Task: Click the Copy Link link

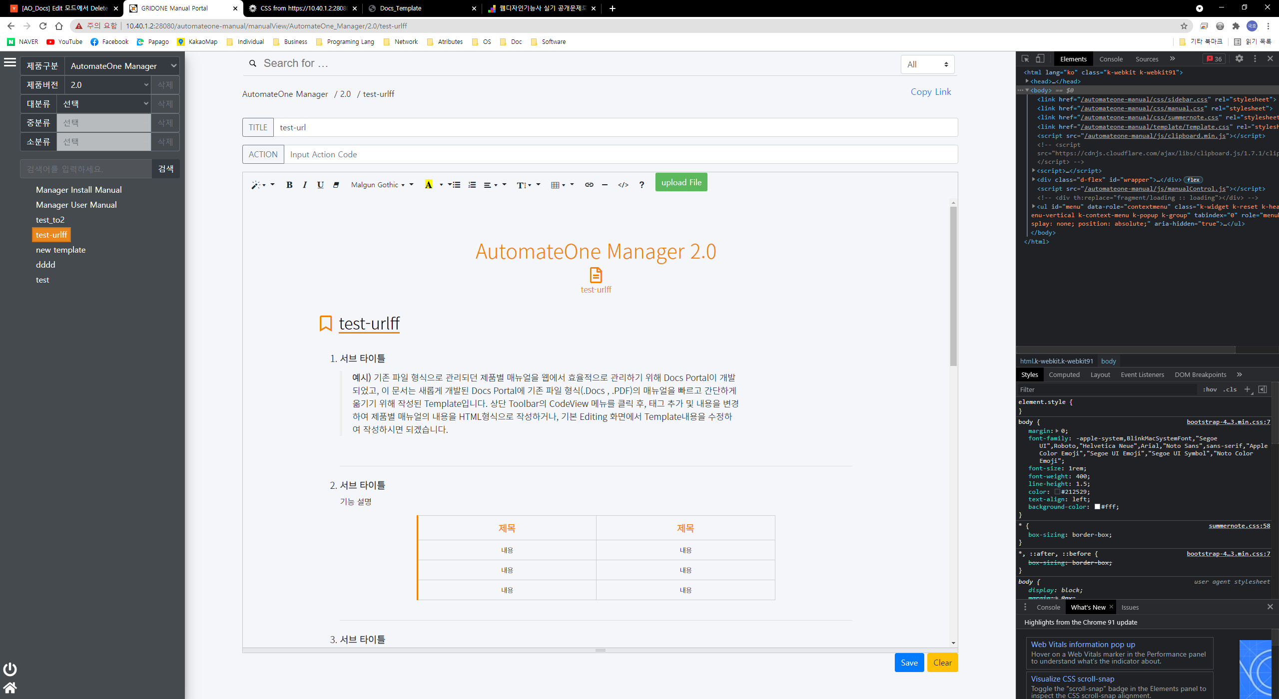Action: [x=930, y=92]
